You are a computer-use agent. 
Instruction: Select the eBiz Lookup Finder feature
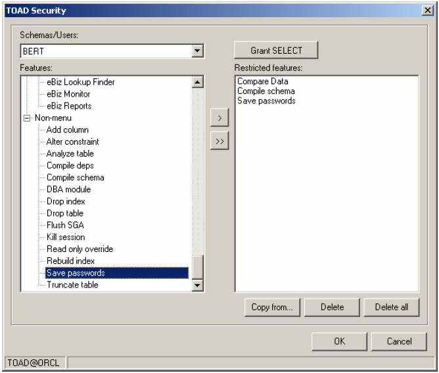point(81,82)
